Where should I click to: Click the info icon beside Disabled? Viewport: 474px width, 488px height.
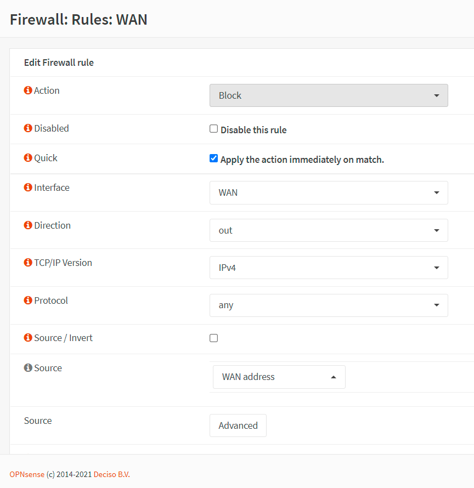[x=28, y=128]
